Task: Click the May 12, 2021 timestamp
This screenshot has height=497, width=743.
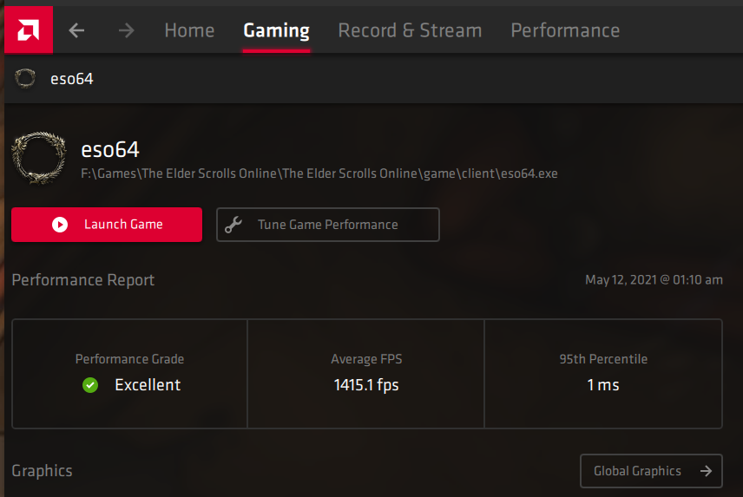Action: (654, 280)
